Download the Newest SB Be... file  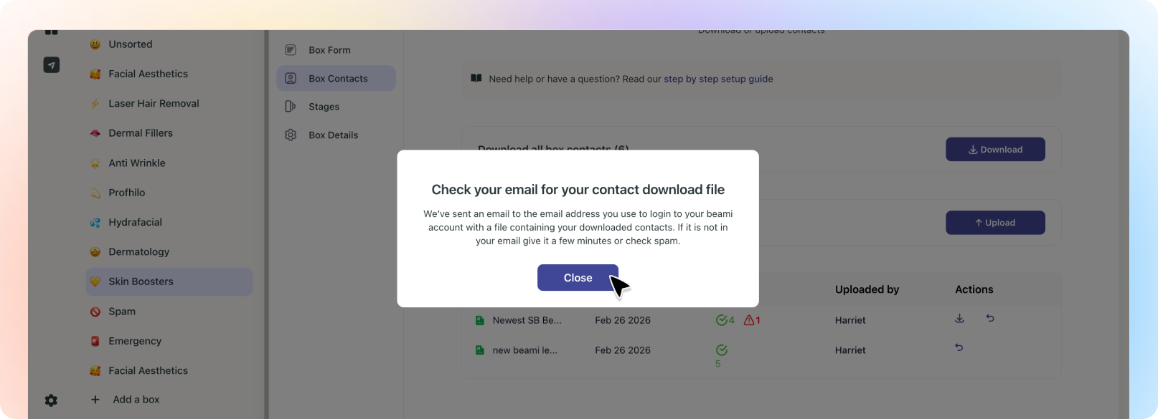click(x=959, y=319)
